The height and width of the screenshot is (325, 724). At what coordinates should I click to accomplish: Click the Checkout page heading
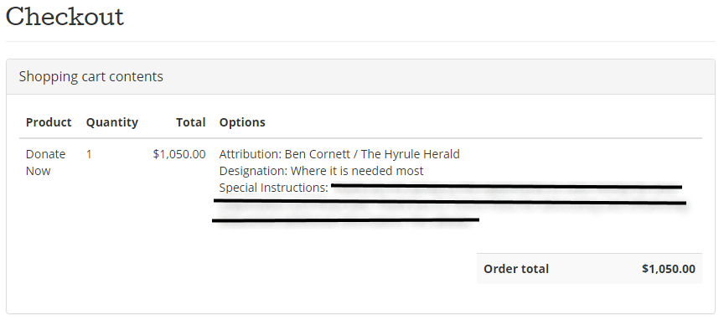click(65, 17)
